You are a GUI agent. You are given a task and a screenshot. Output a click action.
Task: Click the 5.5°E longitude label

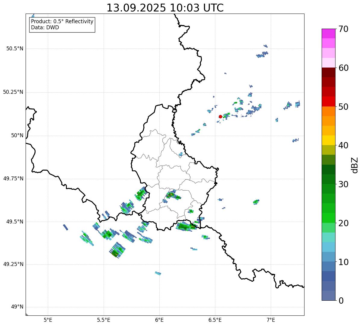point(104,320)
